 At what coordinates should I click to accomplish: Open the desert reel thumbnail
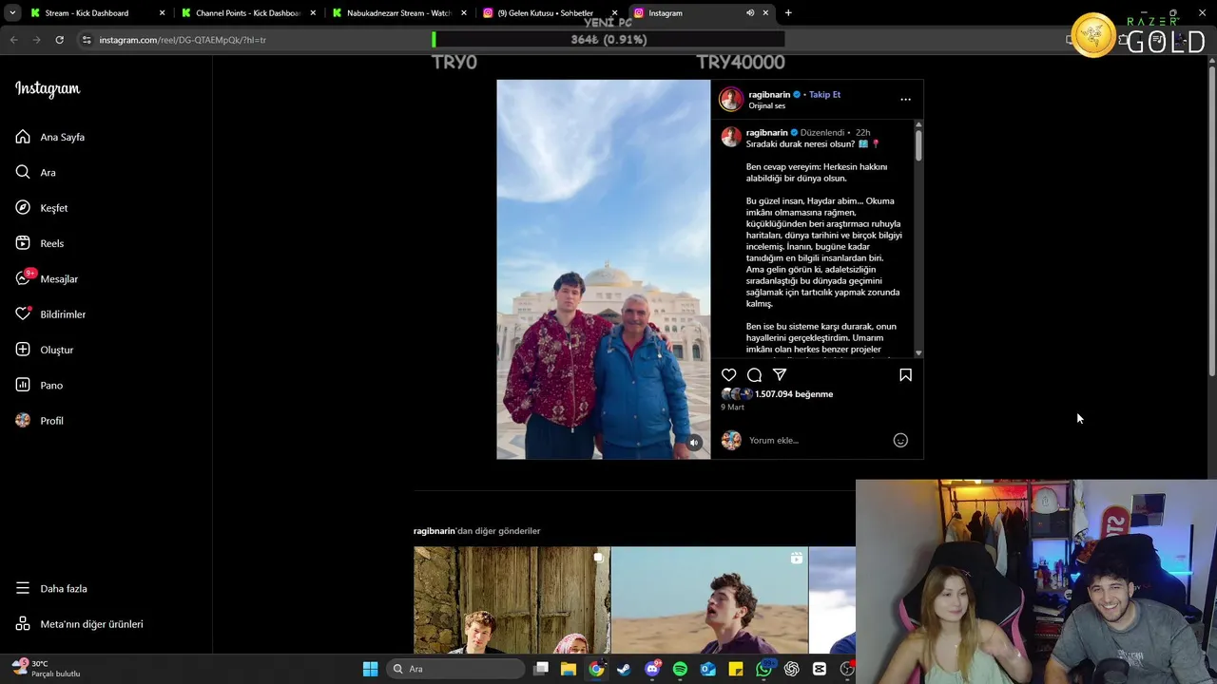tap(709, 600)
